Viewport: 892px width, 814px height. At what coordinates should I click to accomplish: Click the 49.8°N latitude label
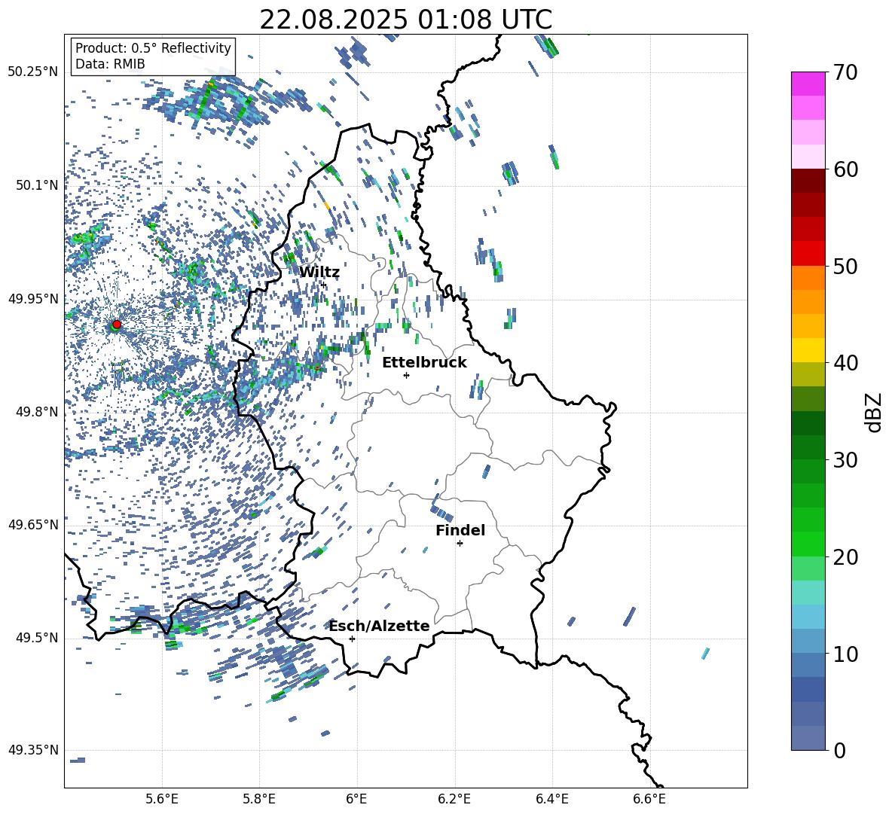pos(36,412)
